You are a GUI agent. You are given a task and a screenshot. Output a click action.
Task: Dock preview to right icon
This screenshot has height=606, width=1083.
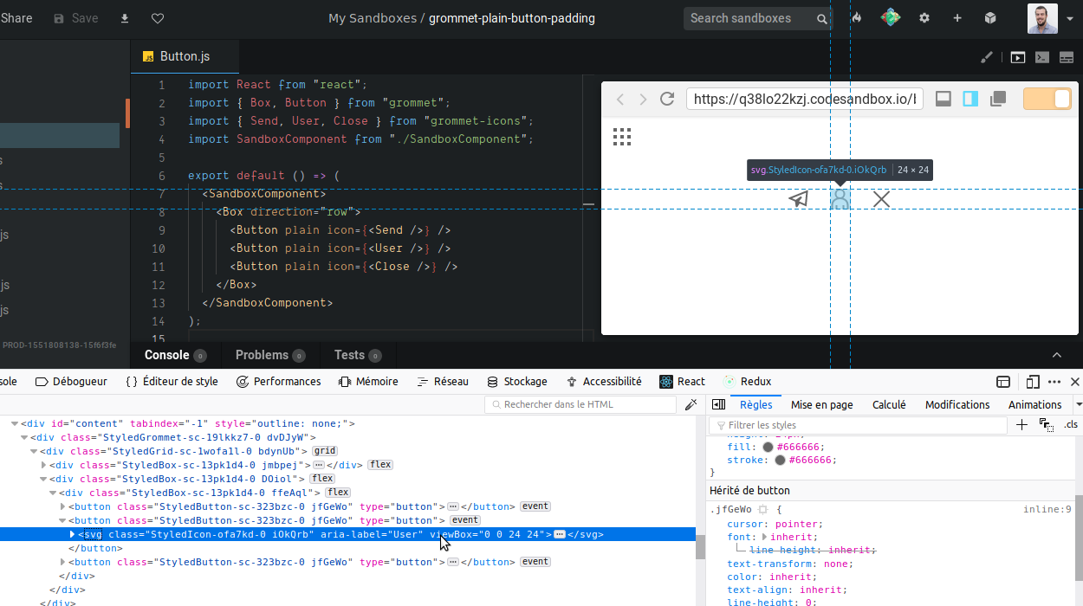[970, 99]
